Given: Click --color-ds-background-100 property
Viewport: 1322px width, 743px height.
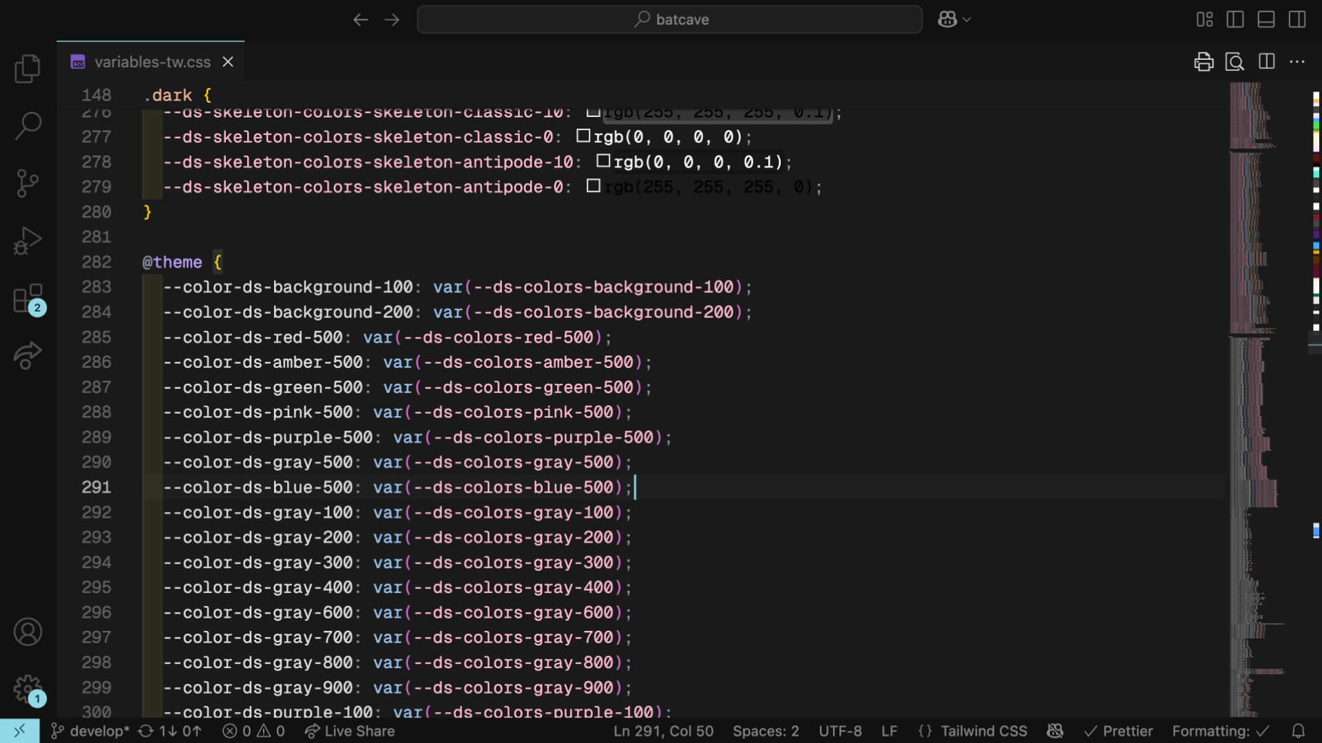Looking at the screenshot, I should (288, 287).
